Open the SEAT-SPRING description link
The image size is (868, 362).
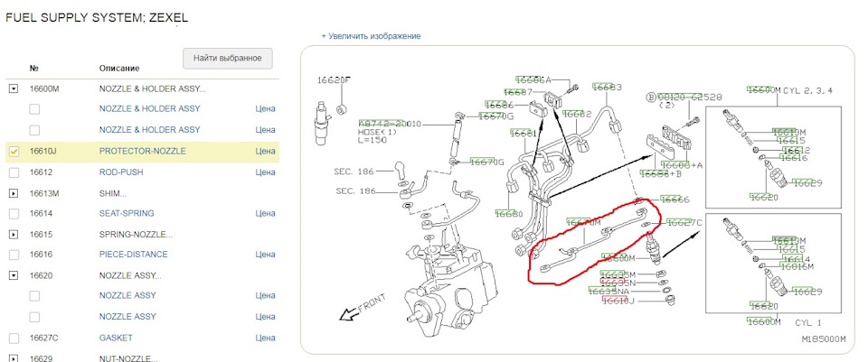(x=127, y=213)
